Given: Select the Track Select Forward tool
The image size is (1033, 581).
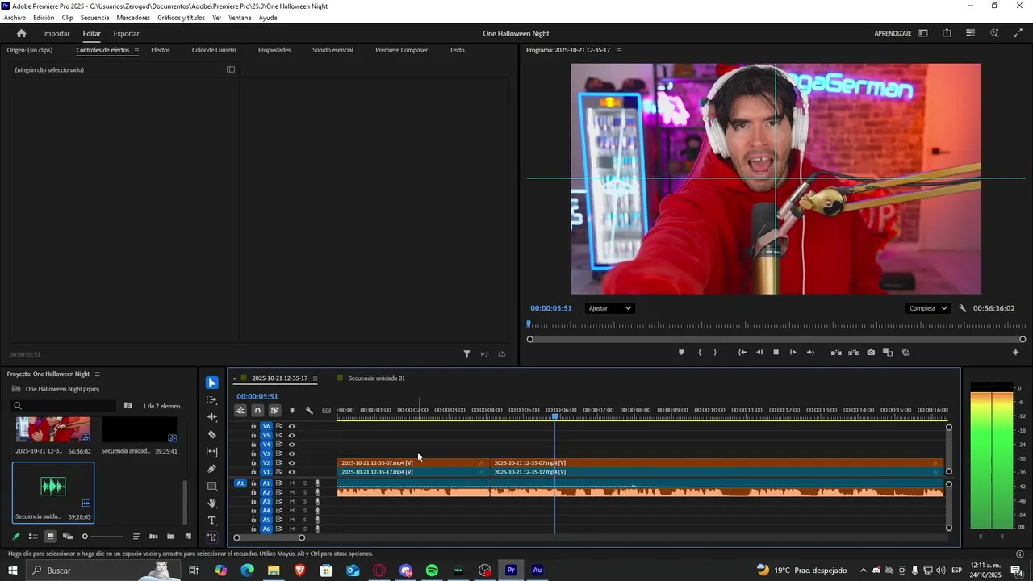Looking at the screenshot, I should [212, 399].
